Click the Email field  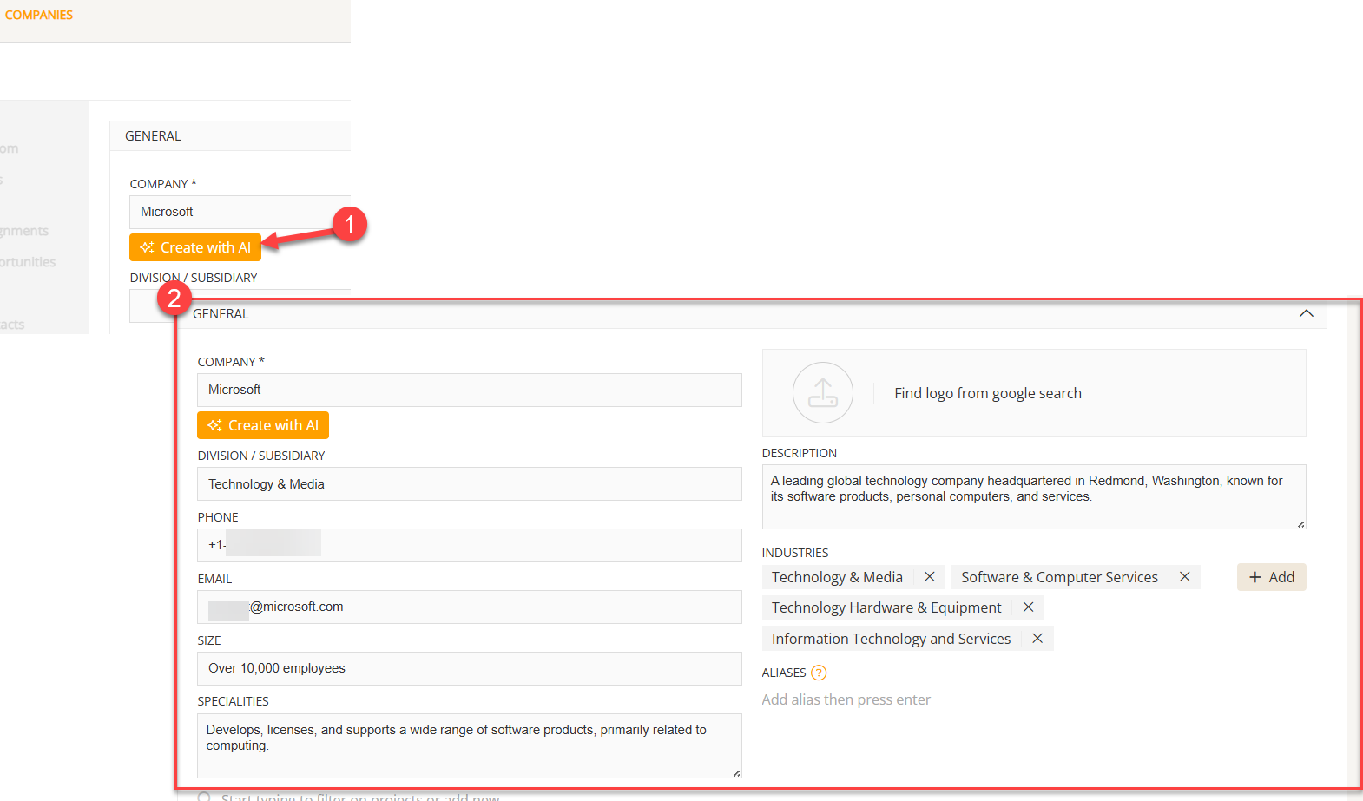tap(470, 607)
